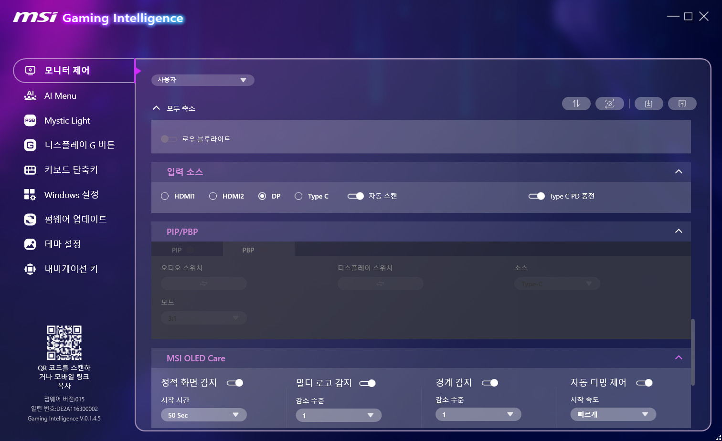Toggle the 자동 디밍 제어 switch
Image resolution: width=722 pixels, height=441 pixels.
point(644,383)
